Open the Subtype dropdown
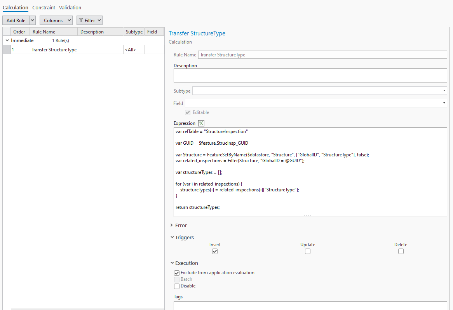Viewport: 453px width, 310px height. (x=443, y=91)
